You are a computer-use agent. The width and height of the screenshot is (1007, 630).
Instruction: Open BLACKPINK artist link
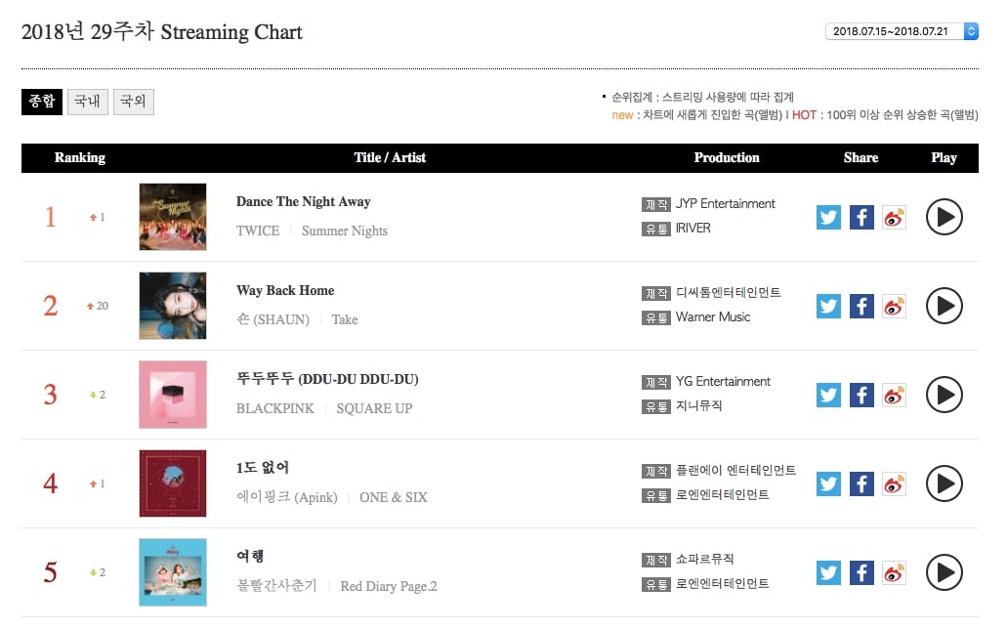(x=275, y=408)
